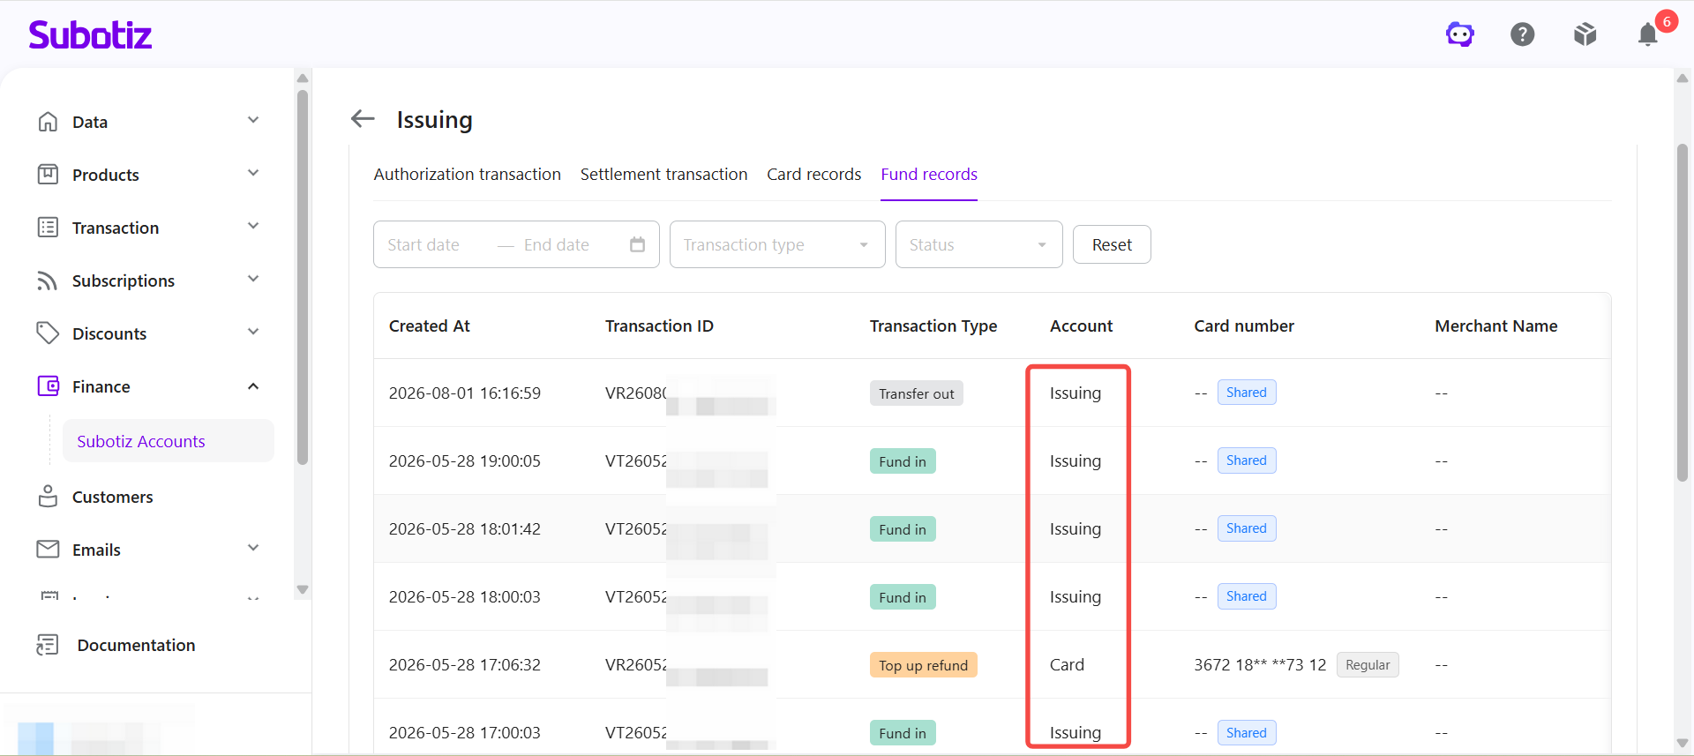Click date 2026-08-01 16:16:59
This screenshot has height=756, width=1694.
(x=465, y=393)
